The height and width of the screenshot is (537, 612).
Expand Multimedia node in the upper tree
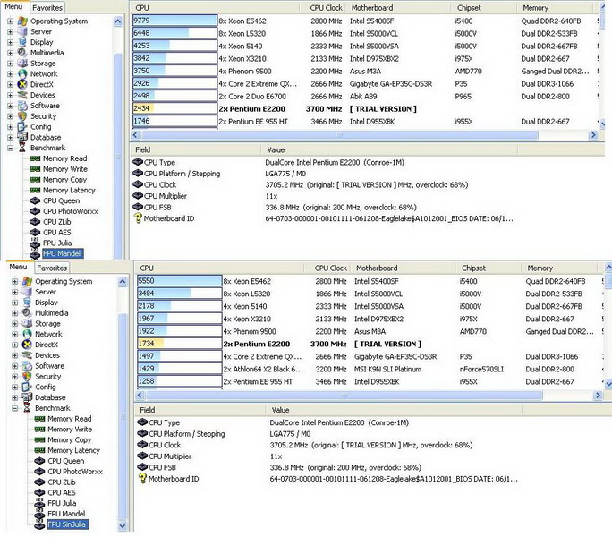[x=11, y=53]
